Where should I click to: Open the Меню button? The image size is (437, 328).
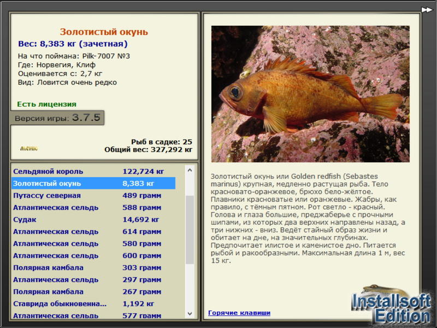29,148
